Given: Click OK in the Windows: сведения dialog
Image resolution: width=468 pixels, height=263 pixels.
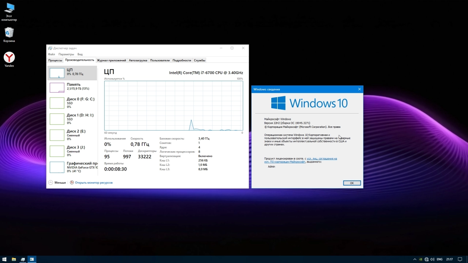Looking at the screenshot, I should point(352,183).
